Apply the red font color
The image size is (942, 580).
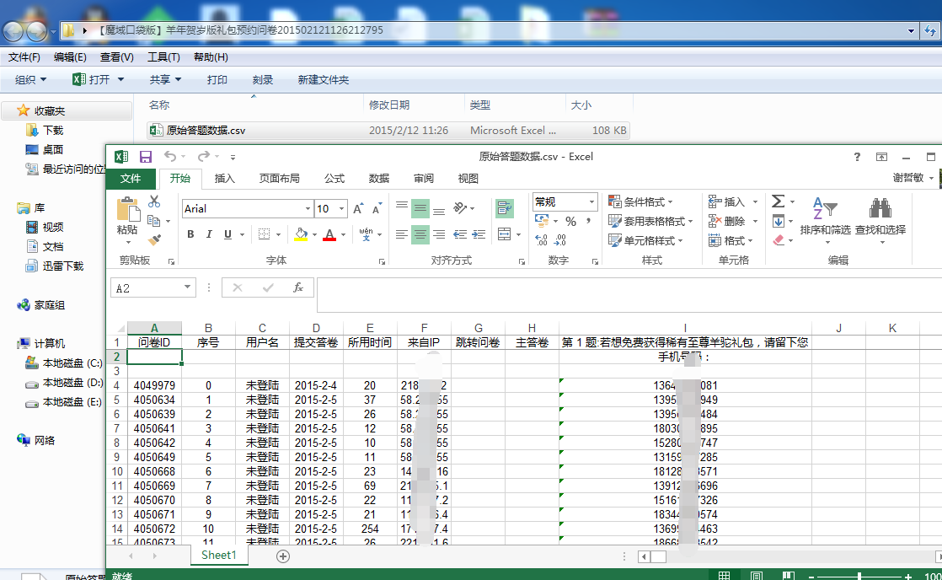pyautogui.click(x=329, y=234)
